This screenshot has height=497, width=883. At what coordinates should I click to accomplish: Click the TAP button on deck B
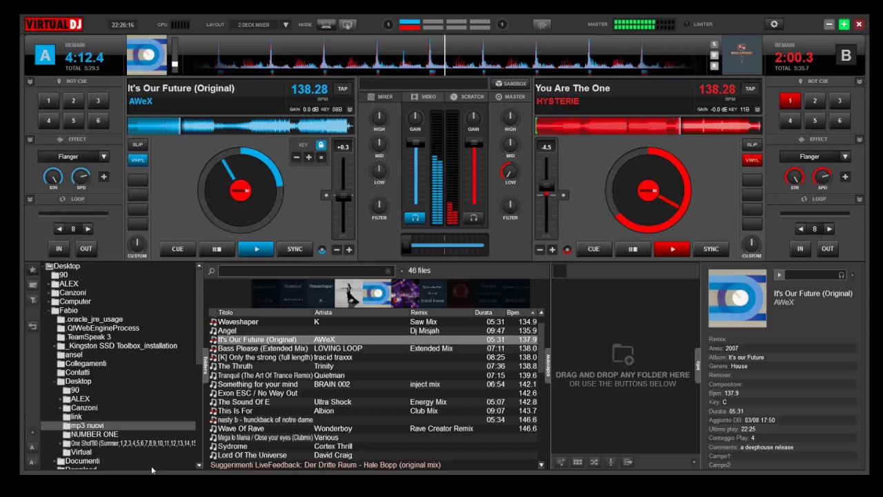(x=750, y=88)
